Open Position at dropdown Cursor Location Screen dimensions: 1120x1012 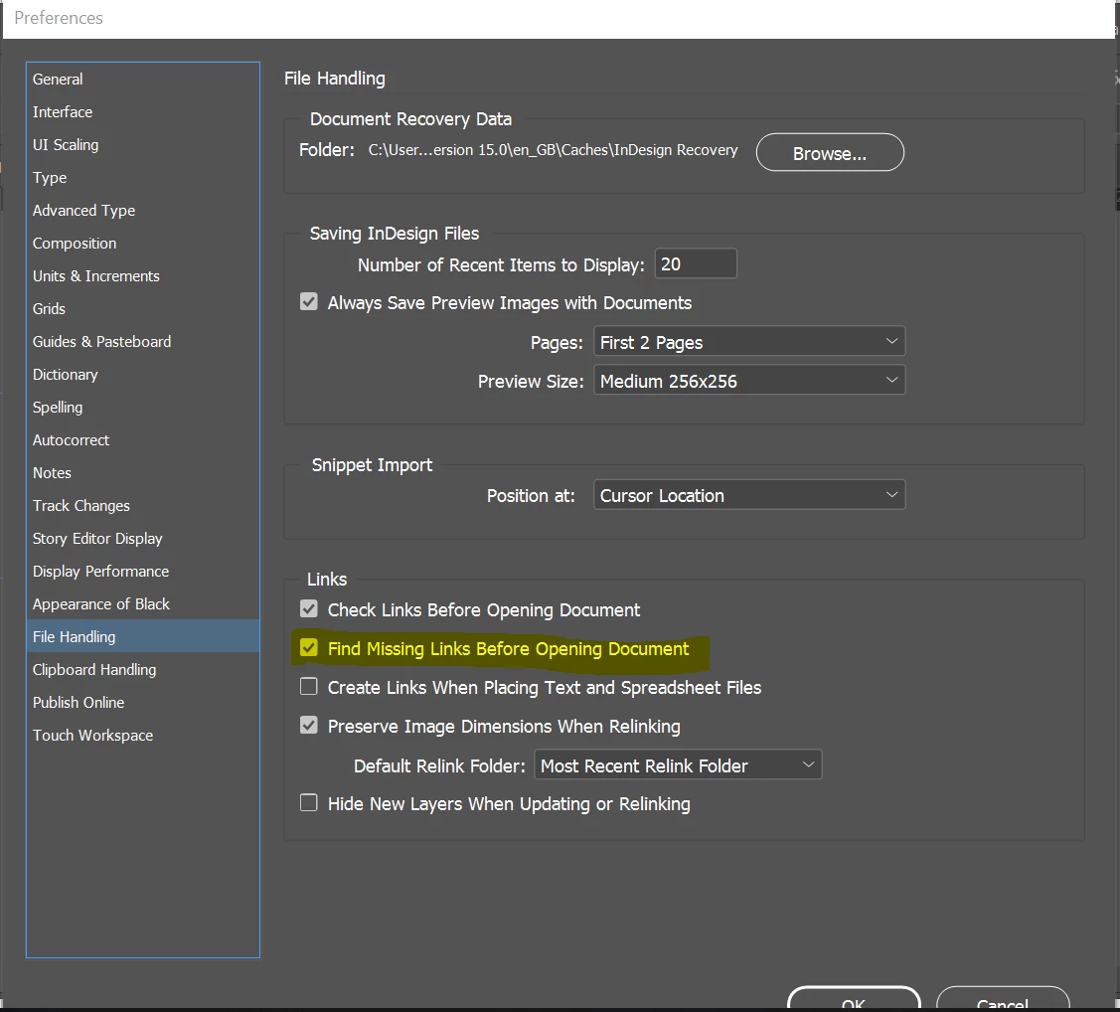point(749,495)
